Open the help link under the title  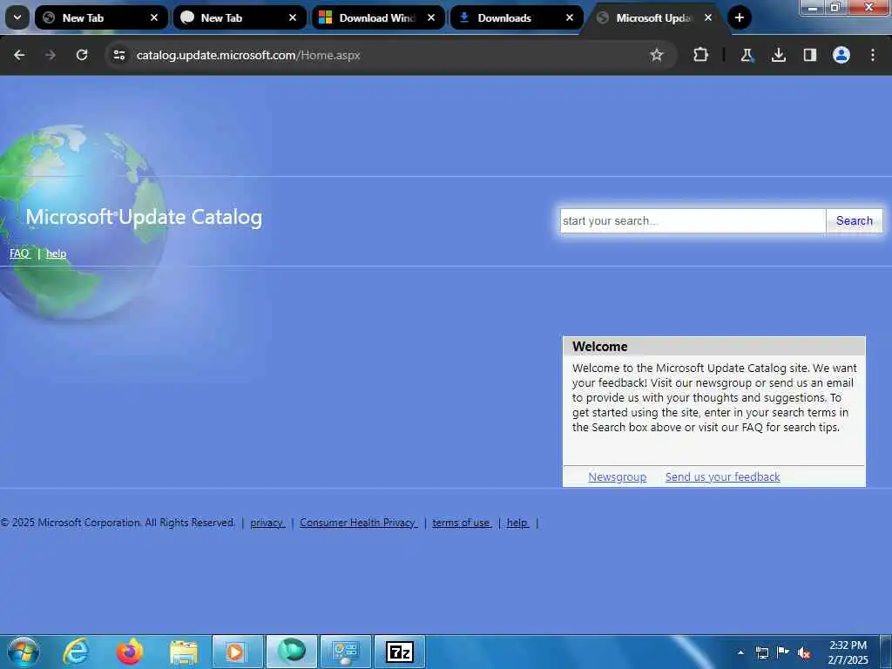coord(56,253)
